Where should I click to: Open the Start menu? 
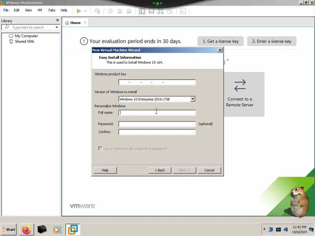pyautogui.click(x=9, y=229)
